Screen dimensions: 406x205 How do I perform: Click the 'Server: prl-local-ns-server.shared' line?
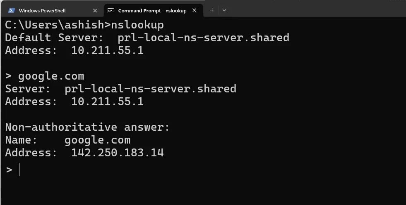(120, 89)
